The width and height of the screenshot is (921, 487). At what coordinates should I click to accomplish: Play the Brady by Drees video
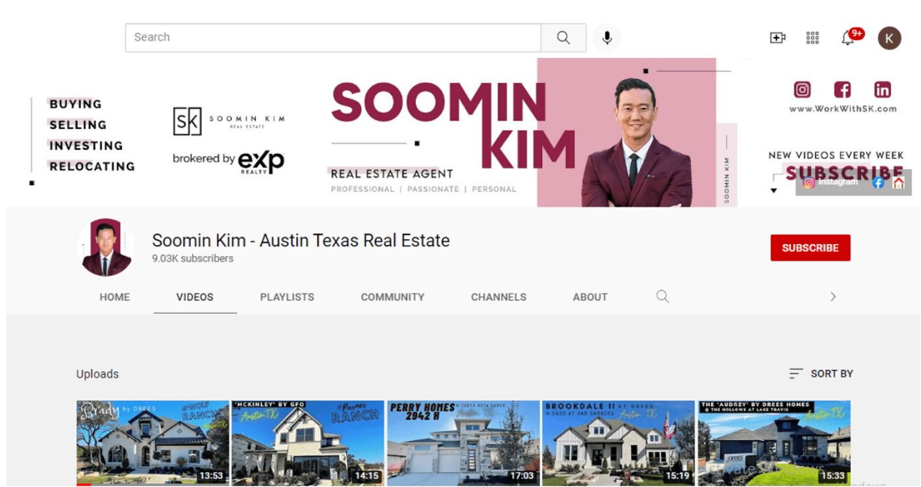pyautogui.click(x=153, y=444)
